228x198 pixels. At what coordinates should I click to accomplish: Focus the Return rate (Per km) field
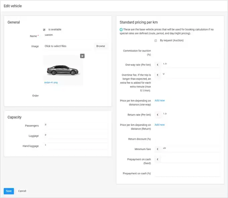coord(191,115)
